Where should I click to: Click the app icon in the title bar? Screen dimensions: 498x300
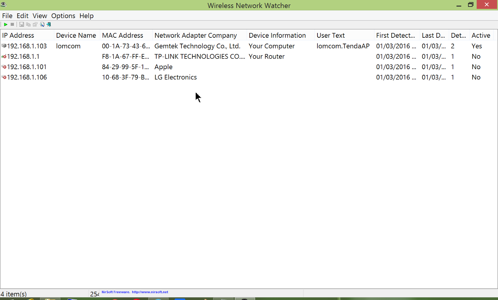[4, 5]
